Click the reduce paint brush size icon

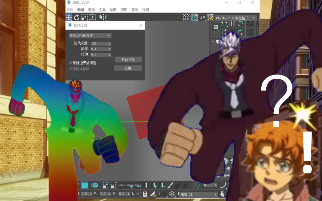186,185
